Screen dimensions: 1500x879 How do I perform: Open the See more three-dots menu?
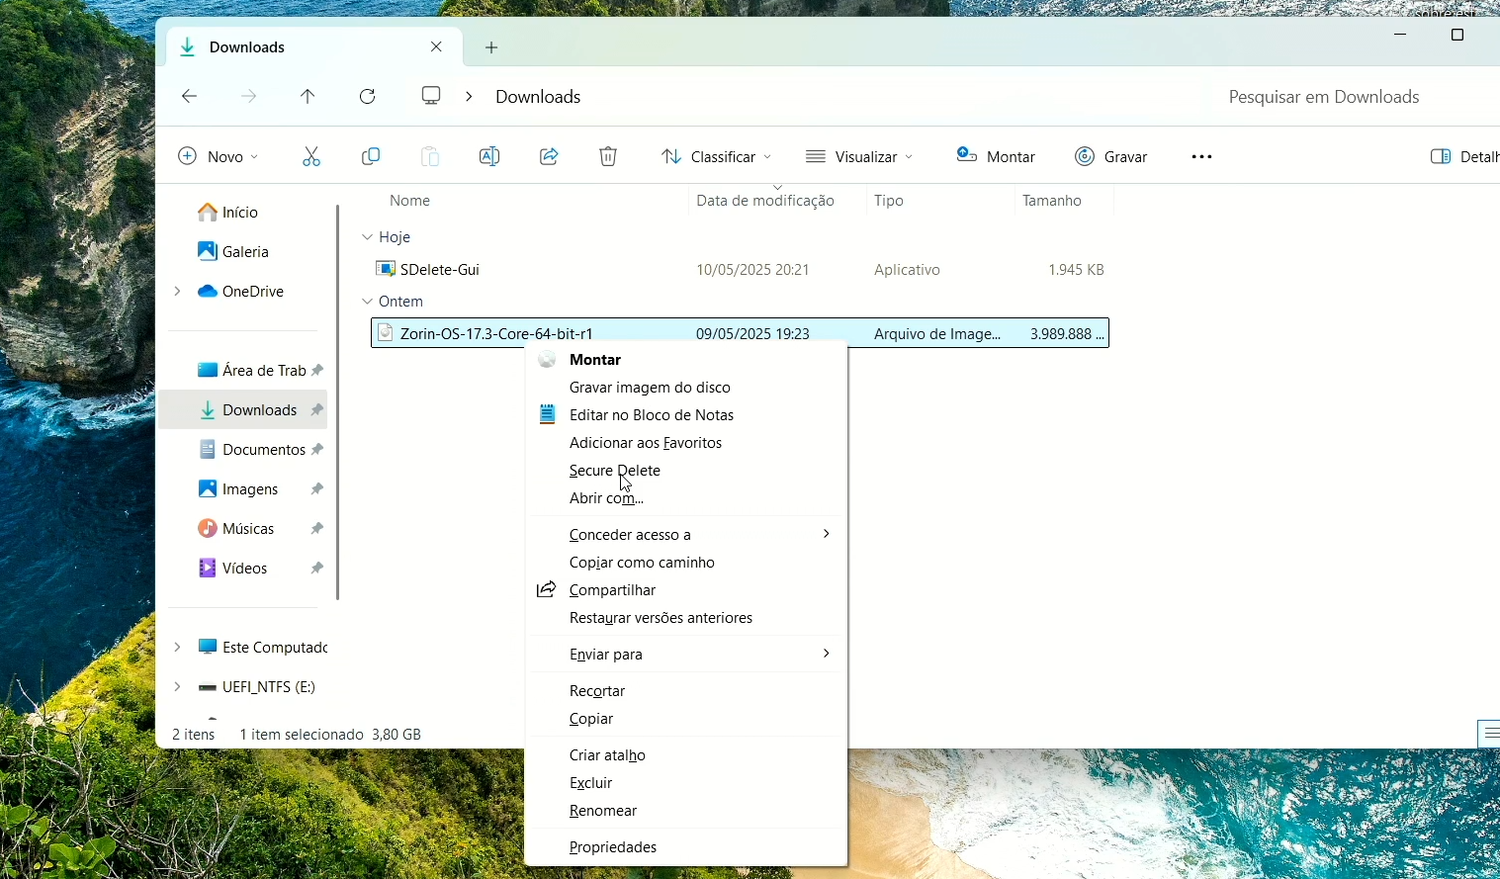click(1201, 156)
